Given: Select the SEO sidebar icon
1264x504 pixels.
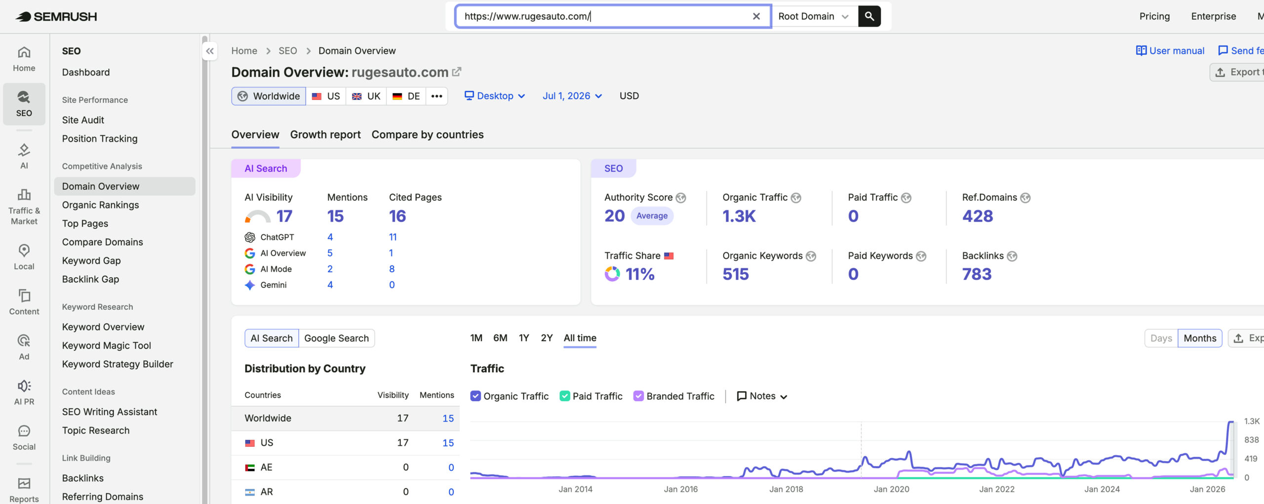Looking at the screenshot, I should pos(24,104).
